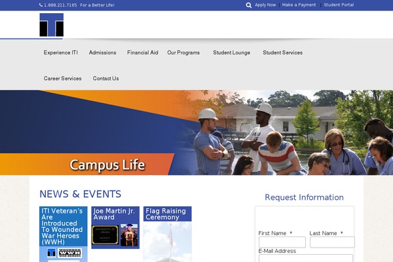Open the Flag Raising Ceremony article

pyautogui.click(x=166, y=214)
